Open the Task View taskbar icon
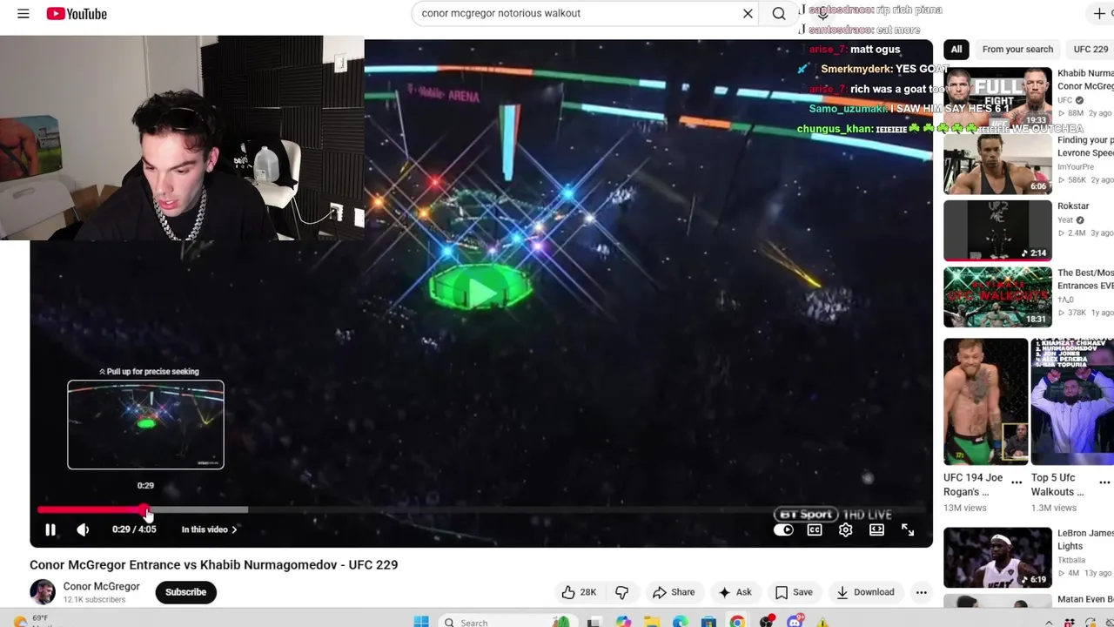1114x627 pixels. coord(594,622)
